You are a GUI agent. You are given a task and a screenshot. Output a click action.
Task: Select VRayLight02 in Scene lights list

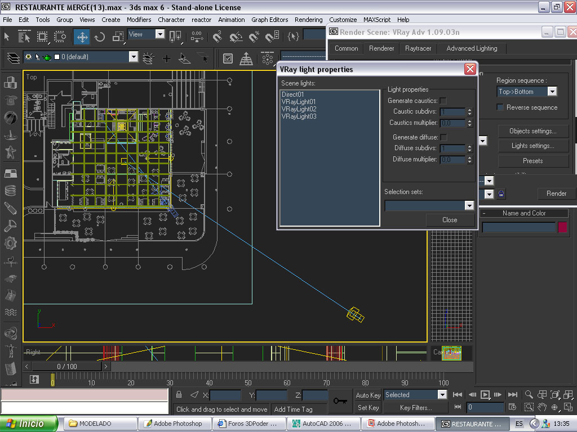click(x=299, y=109)
